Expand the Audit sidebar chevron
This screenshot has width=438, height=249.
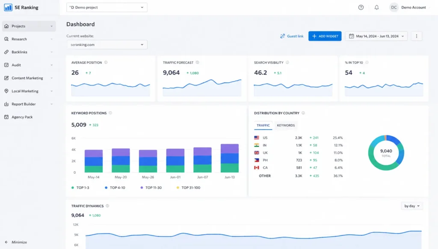click(52, 65)
